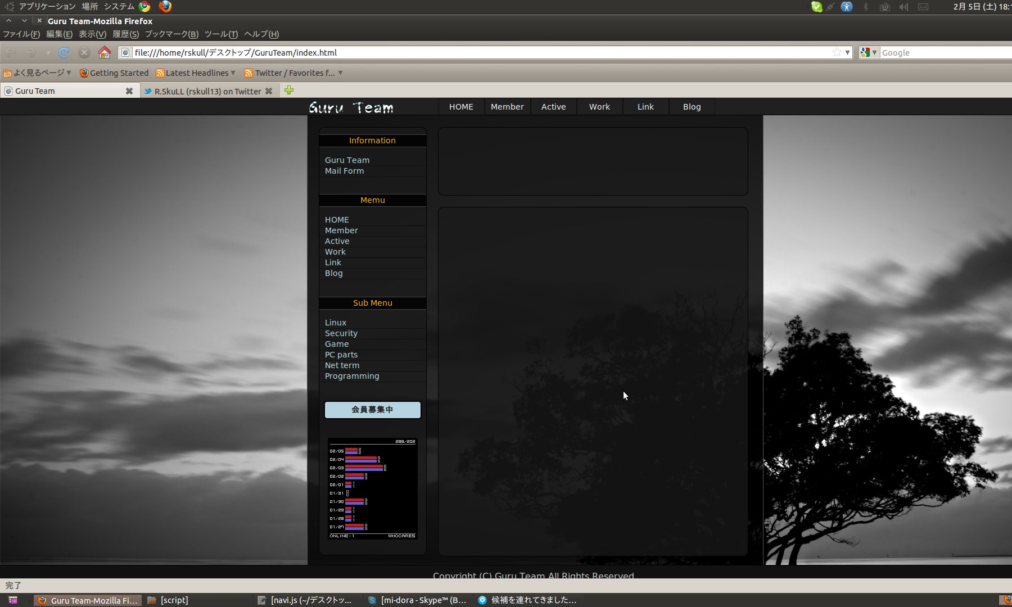
Task: Click HOME in the top navigation bar
Action: coord(461,107)
